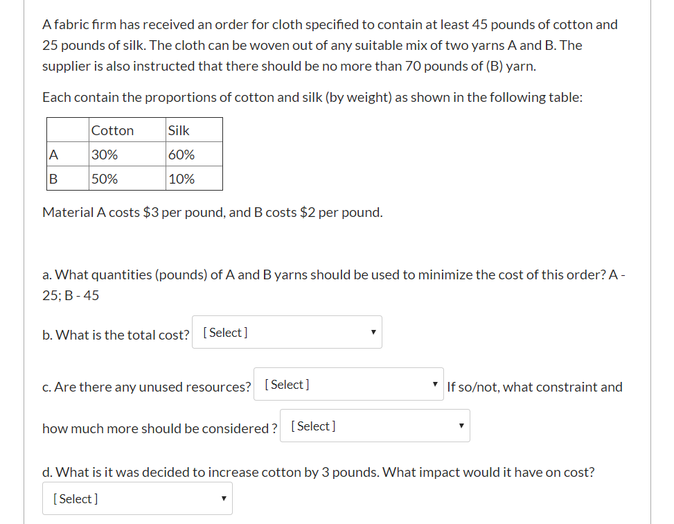Image resolution: width=674 pixels, height=524 pixels.
Task: Click the arrow on the part d Select box
Action: [x=223, y=498]
